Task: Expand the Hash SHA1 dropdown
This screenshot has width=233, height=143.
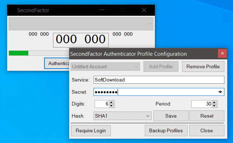Action: [x=123, y=116]
